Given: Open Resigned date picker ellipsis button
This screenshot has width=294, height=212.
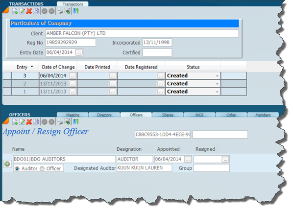Looking at the screenshot, I should click(225, 159).
